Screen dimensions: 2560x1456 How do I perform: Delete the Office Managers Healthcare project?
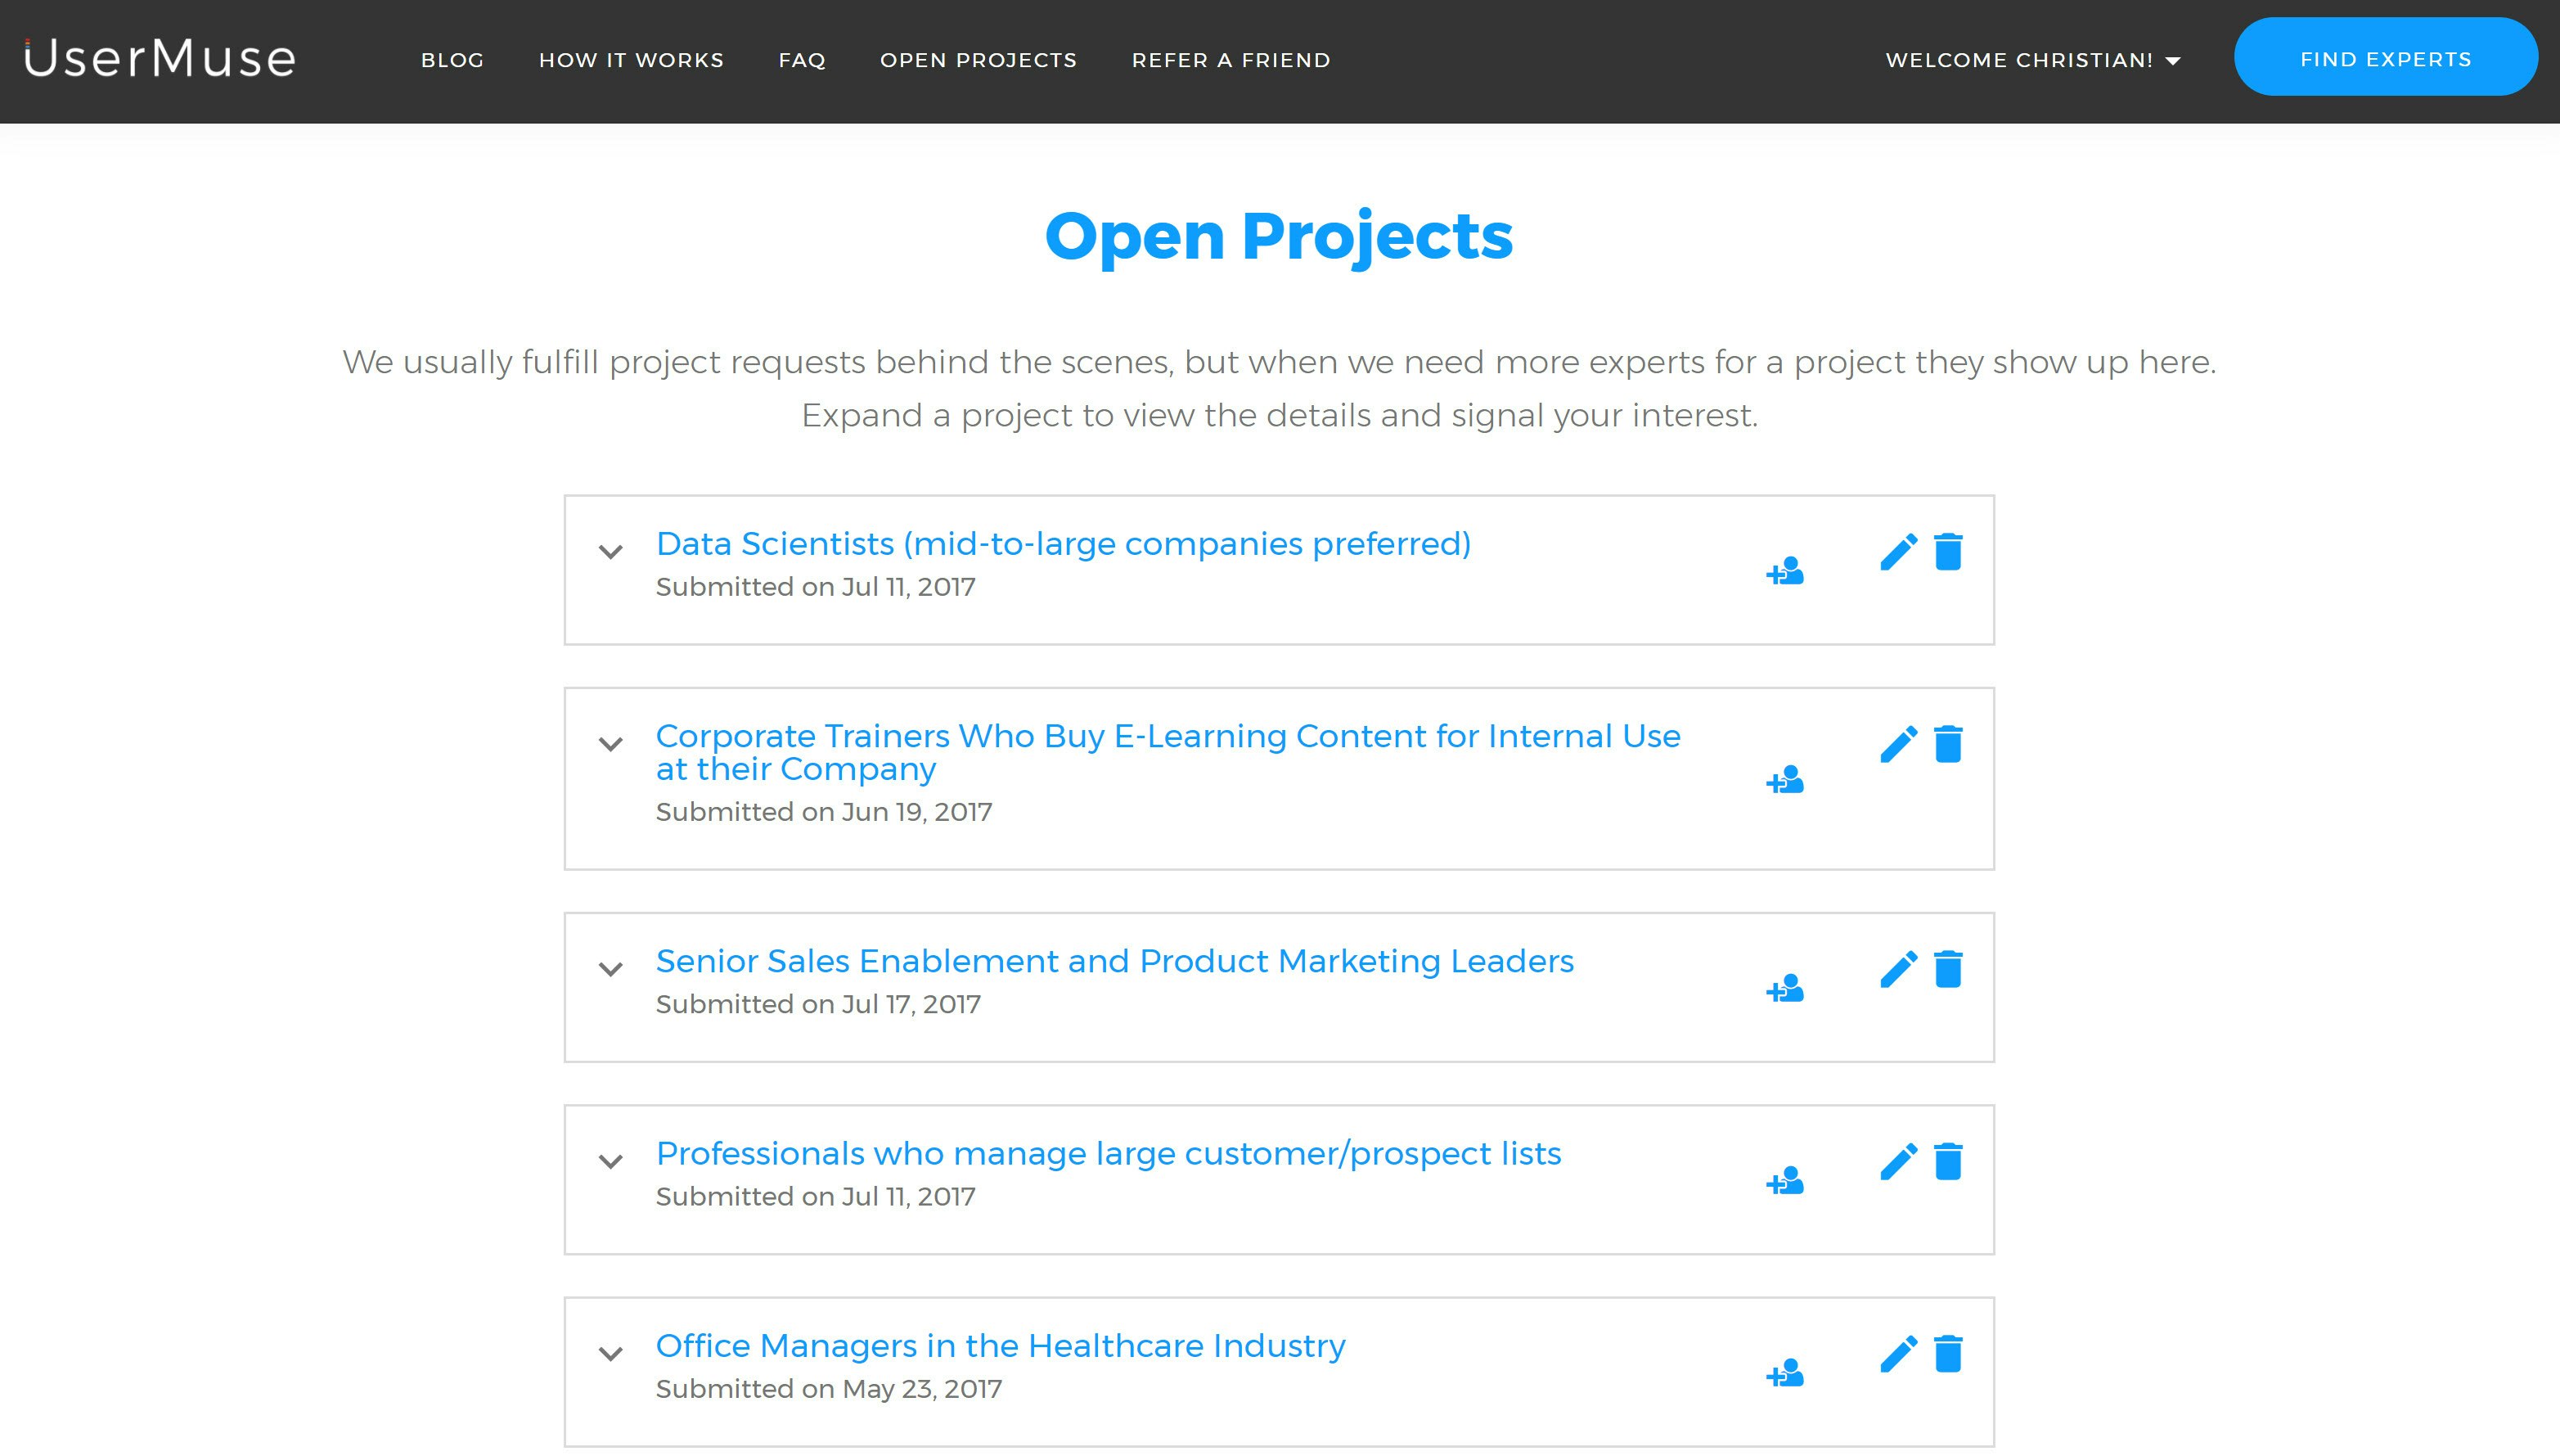1948,1354
